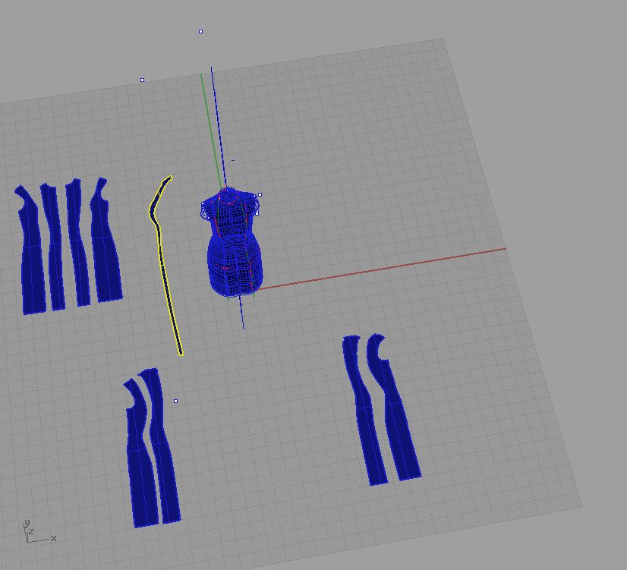Viewport: 627px width, 570px height.
Task: Select the blue wireframe dress form mesh
Action: pos(234,244)
